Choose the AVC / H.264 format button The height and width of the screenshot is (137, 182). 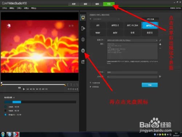click(132, 26)
